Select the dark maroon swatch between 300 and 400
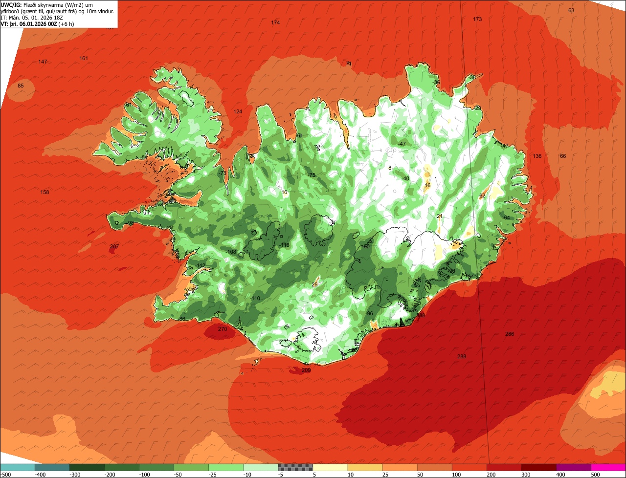 [538, 467]
